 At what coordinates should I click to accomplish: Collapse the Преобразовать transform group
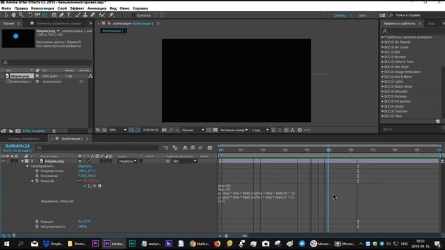coord(27,166)
